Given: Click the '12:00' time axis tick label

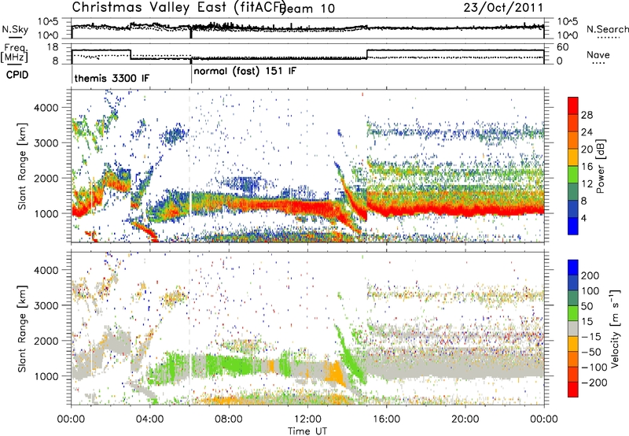Looking at the screenshot, I should (x=307, y=419).
